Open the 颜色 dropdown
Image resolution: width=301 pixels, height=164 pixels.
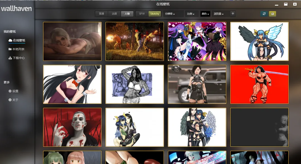click(205, 14)
